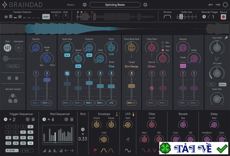The image size is (230, 156).
Task: Click the Main/Harvester mix slider handle
Action: (x=5, y=58)
